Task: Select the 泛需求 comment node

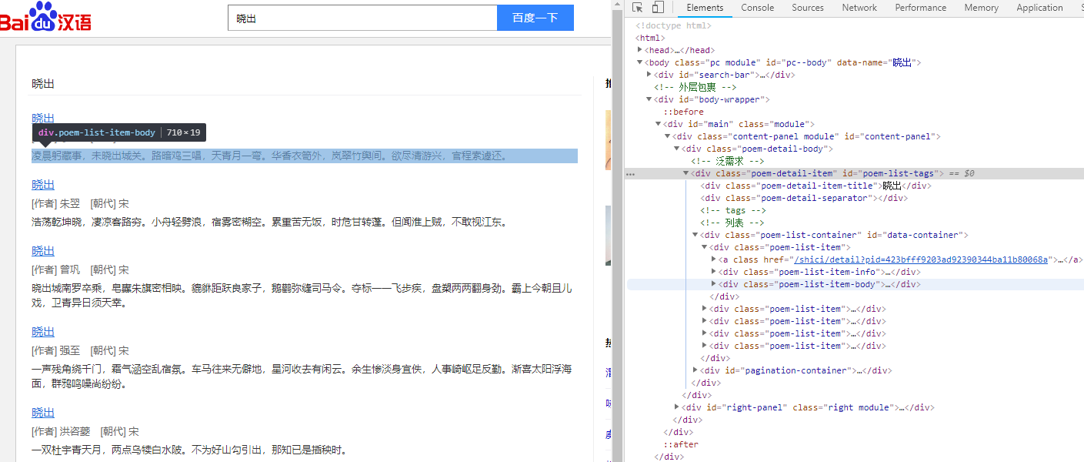Action: click(728, 161)
